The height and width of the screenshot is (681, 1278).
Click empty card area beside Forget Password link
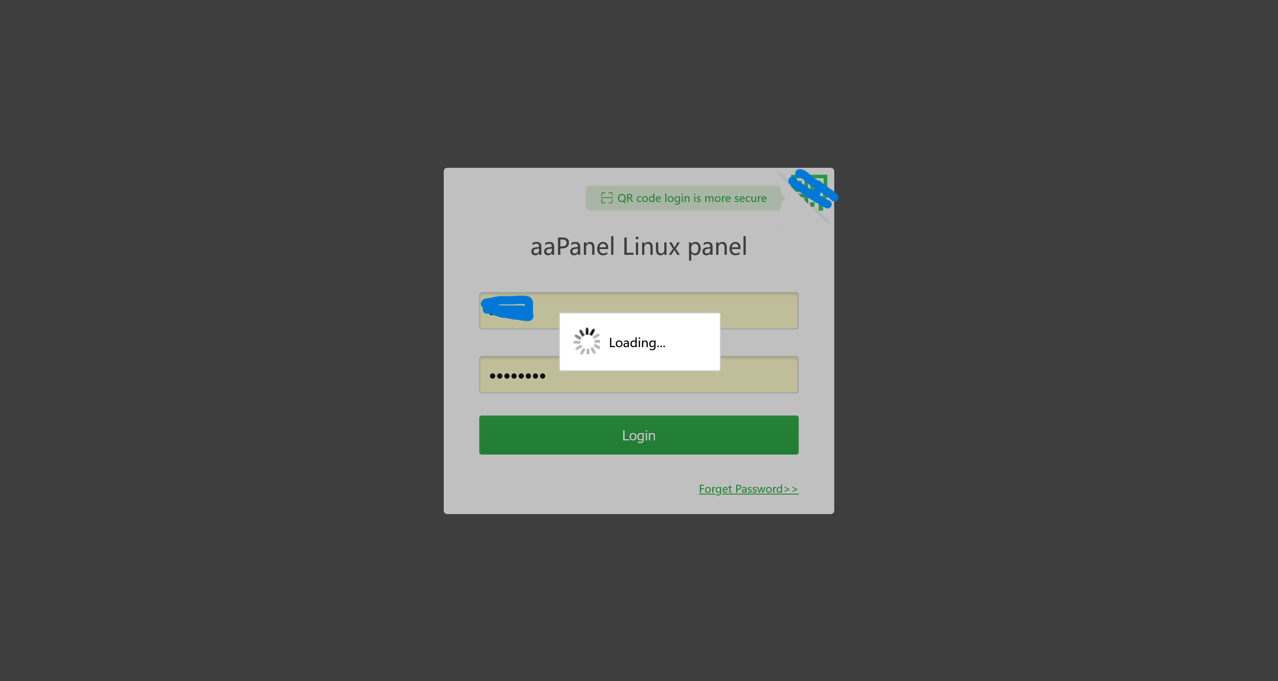[571, 489]
